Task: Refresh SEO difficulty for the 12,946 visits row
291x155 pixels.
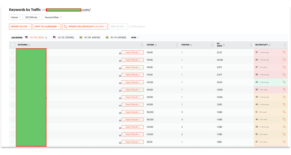Action: point(284,97)
